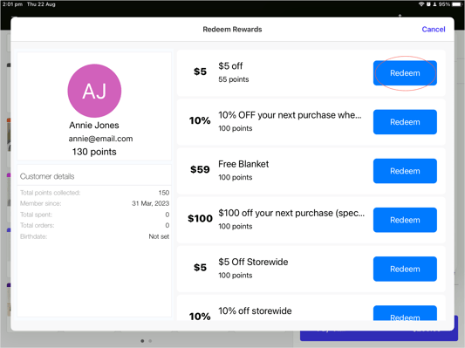Screen dimensions: 465x348
Task: Redeem the 10% off storewide reward
Action: 405,313
